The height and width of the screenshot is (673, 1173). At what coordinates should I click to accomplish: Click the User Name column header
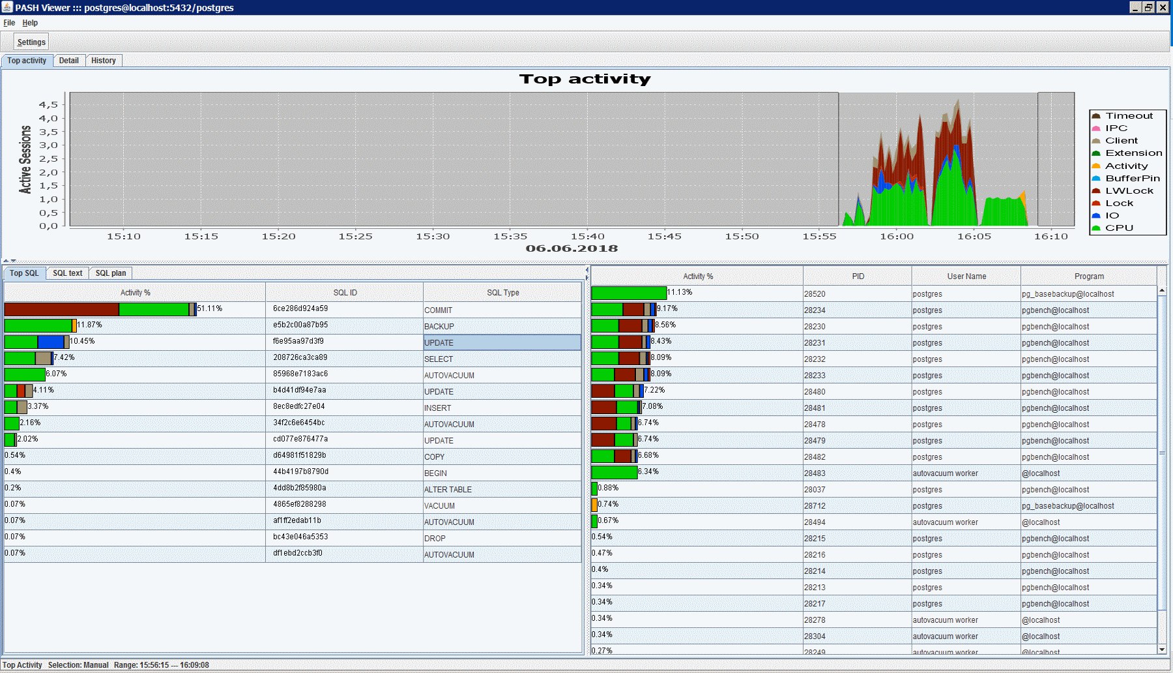(x=966, y=277)
